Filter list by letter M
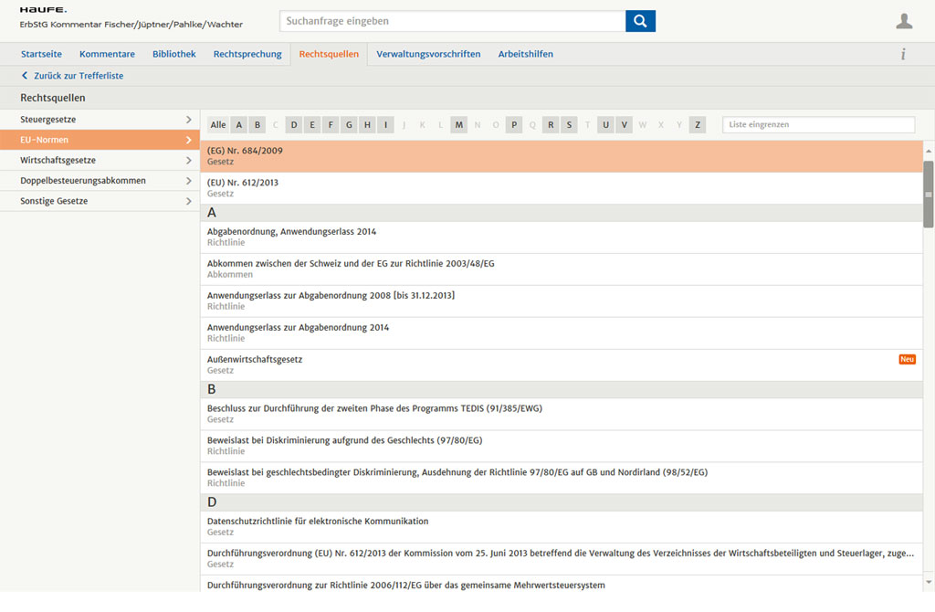Viewport: 935px width, 612px height. pyautogui.click(x=459, y=124)
